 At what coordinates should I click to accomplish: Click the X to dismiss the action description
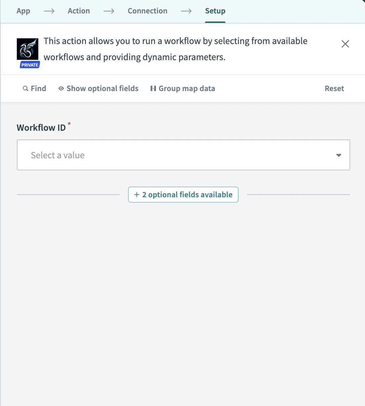pos(345,44)
